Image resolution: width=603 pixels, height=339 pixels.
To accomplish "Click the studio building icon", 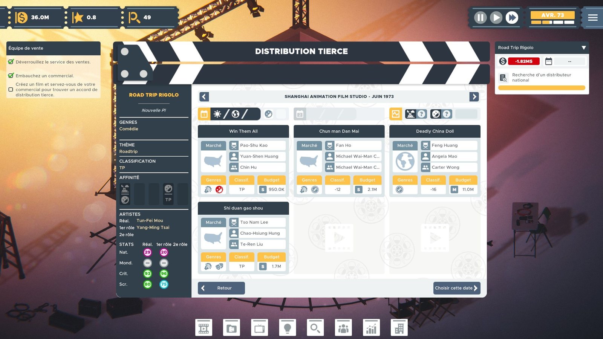I will [399, 328].
